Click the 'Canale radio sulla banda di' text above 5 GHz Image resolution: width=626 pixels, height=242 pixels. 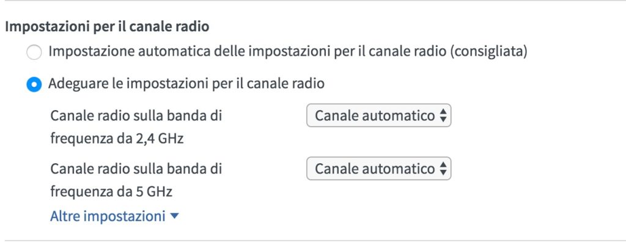point(136,169)
